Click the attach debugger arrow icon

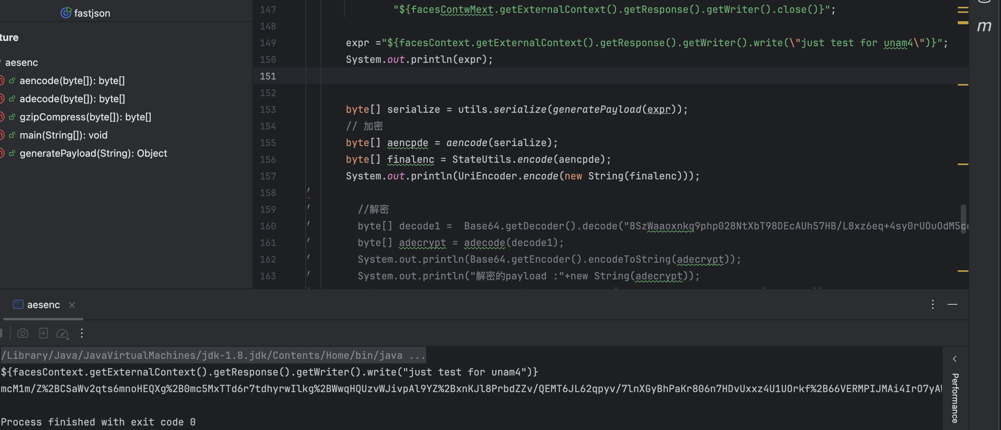point(43,333)
